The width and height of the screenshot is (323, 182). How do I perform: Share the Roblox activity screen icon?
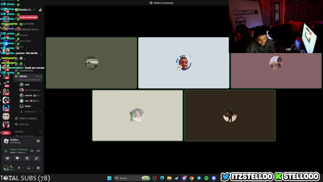click(38, 141)
